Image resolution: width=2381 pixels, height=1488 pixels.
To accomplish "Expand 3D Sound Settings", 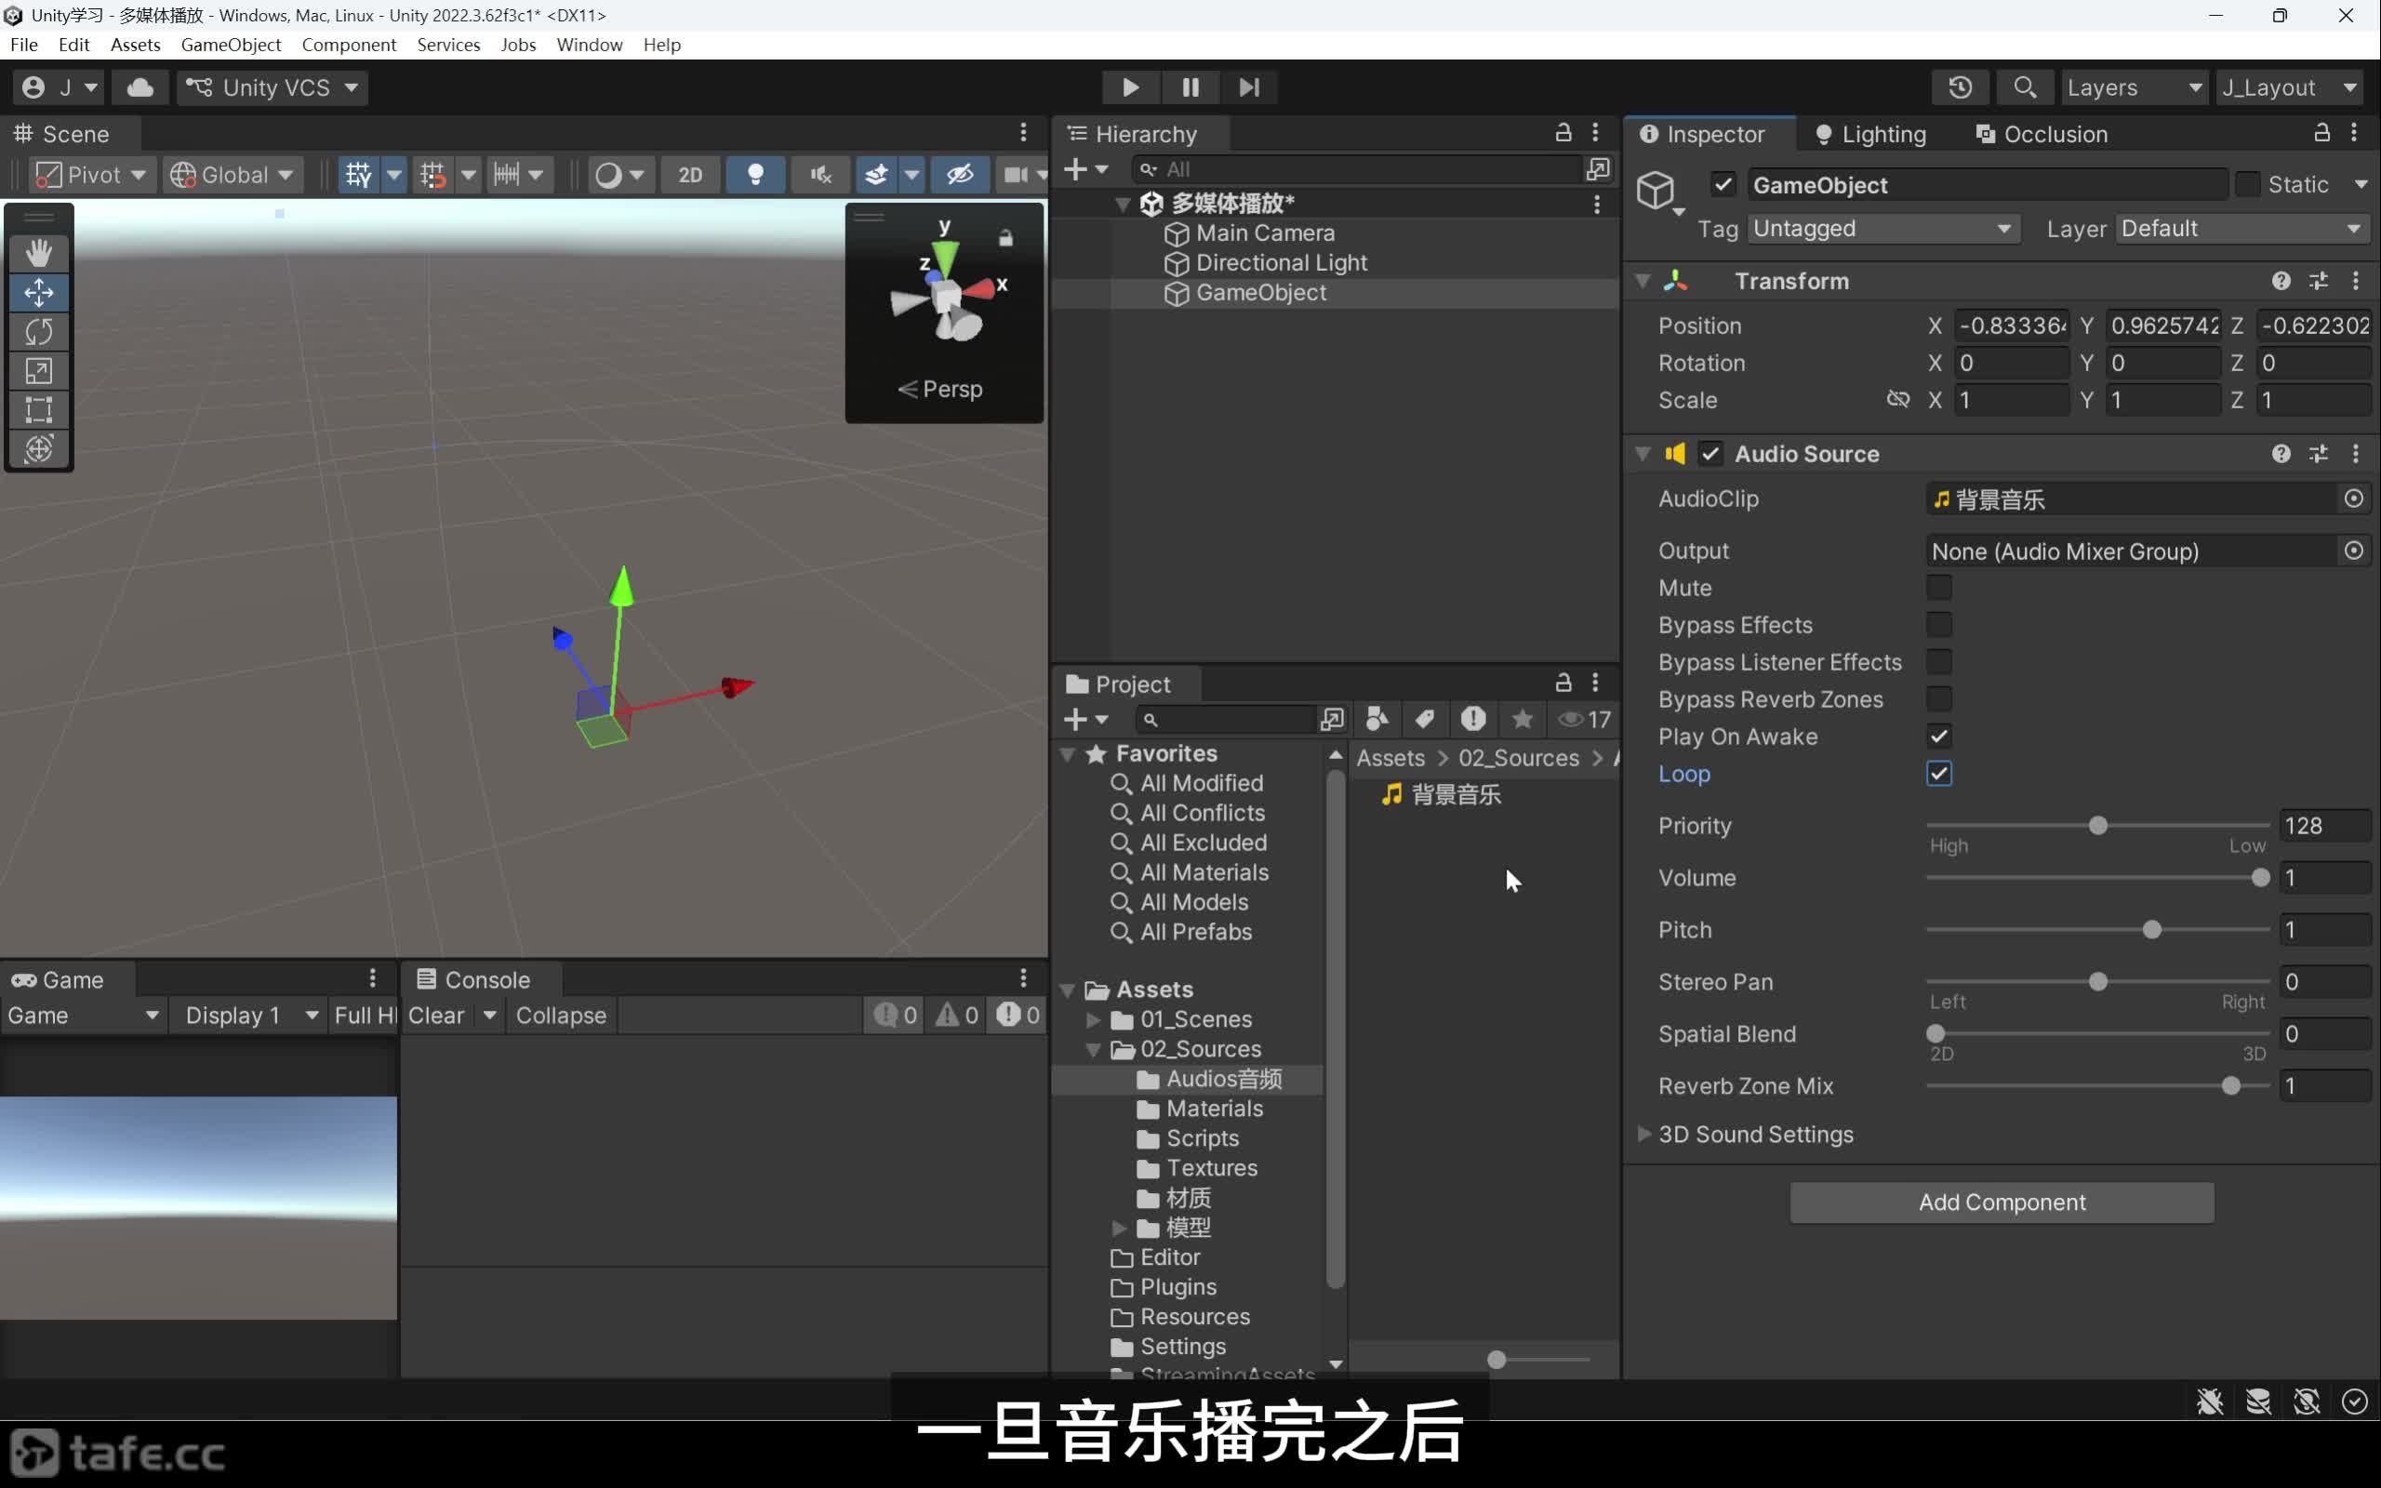I will pos(1643,1134).
